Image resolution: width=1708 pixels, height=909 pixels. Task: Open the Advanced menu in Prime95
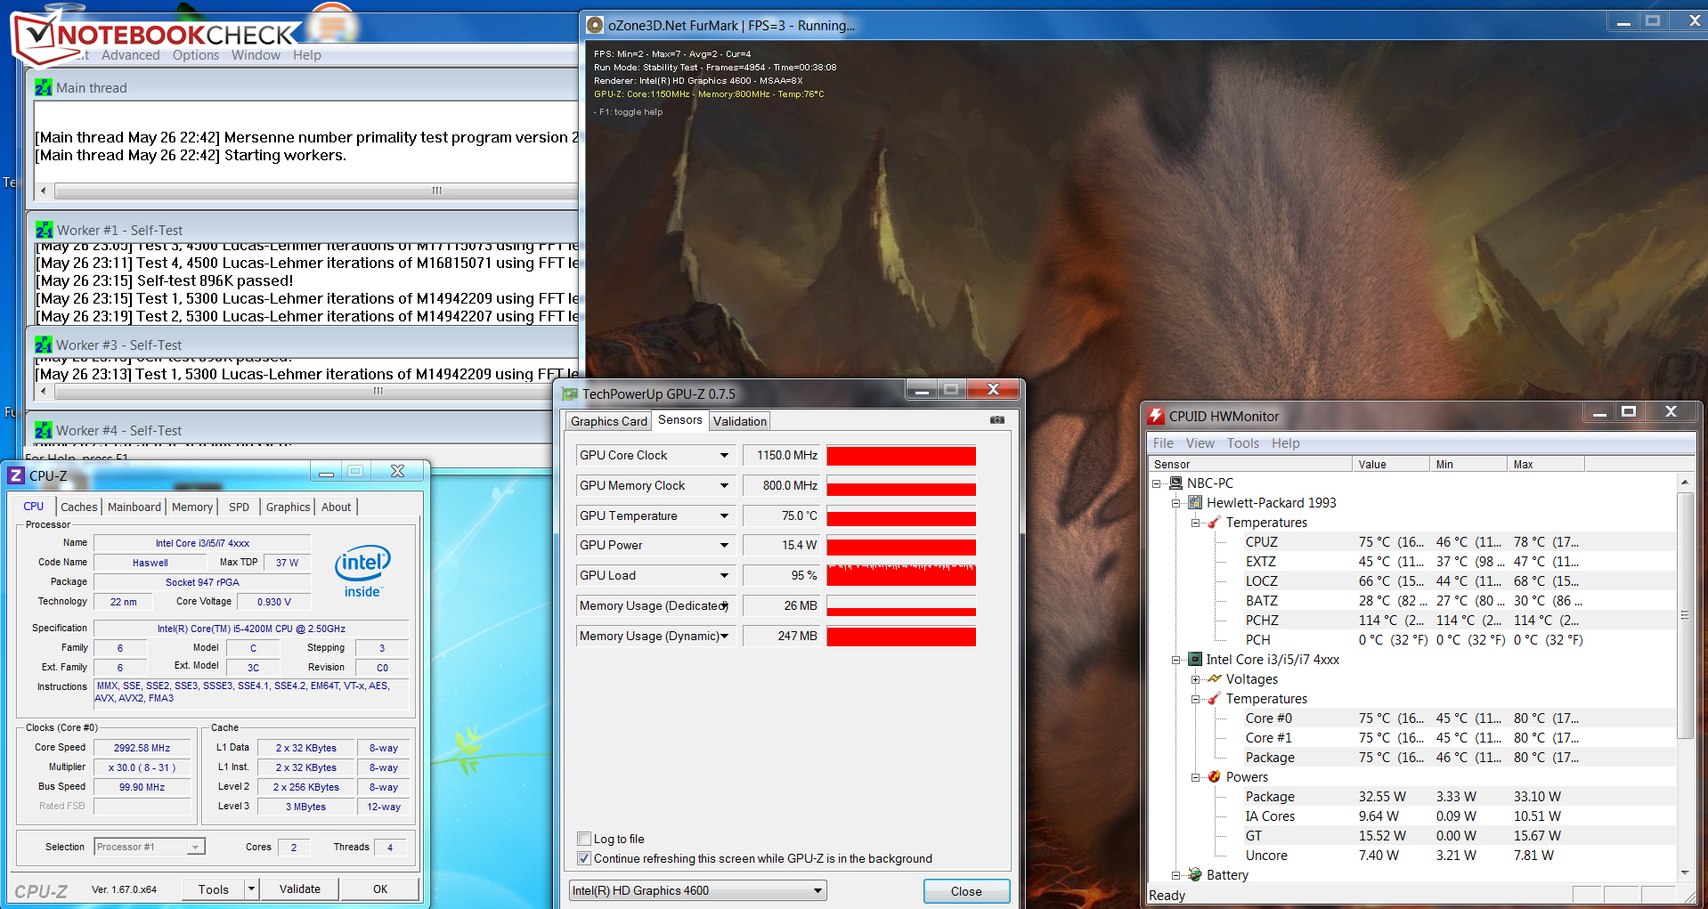coord(131,54)
